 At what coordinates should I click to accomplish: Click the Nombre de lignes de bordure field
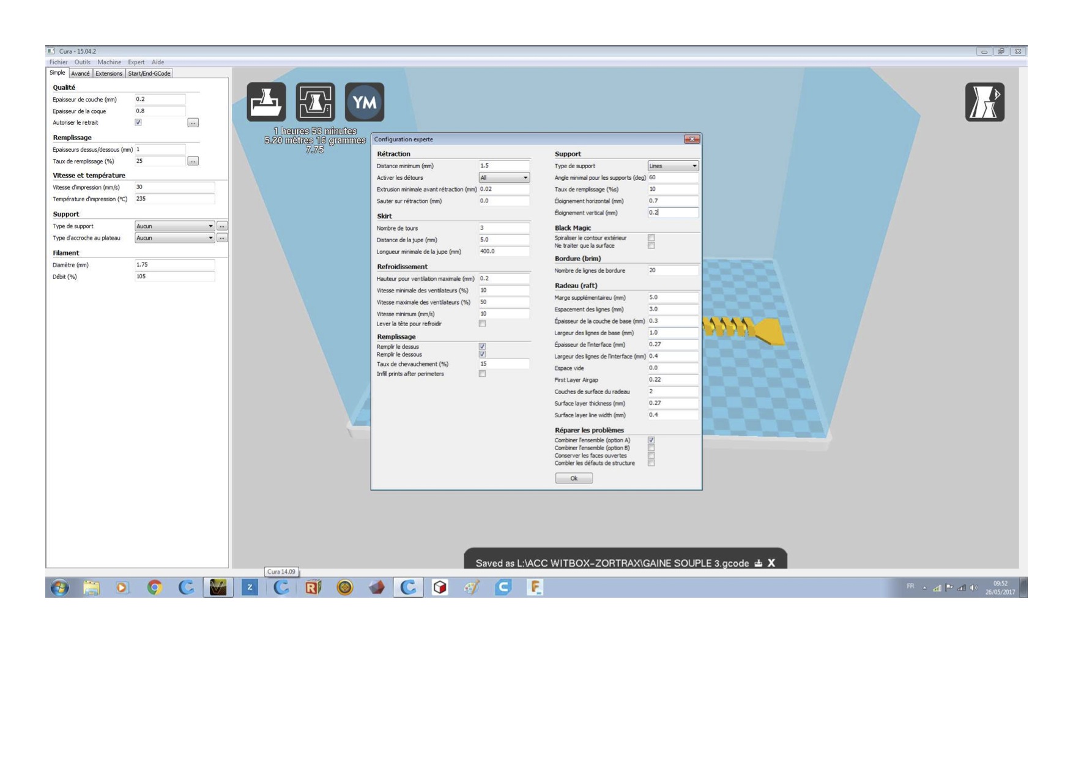672,270
